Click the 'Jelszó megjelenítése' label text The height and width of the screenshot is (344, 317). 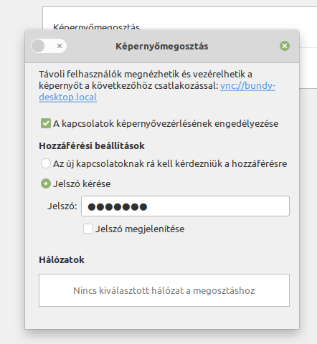click(140, 229)
